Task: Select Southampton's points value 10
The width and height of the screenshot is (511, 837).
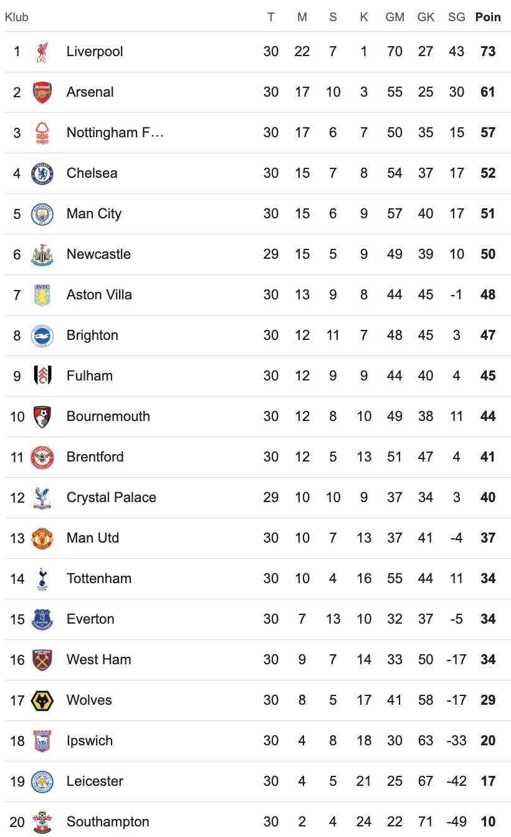Action: (488, 822)
